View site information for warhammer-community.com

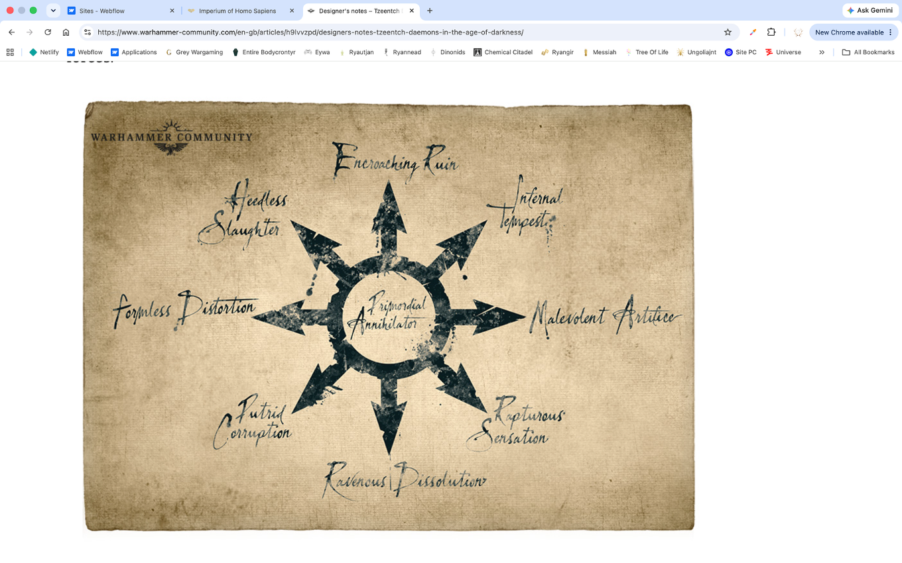(87, 32)
